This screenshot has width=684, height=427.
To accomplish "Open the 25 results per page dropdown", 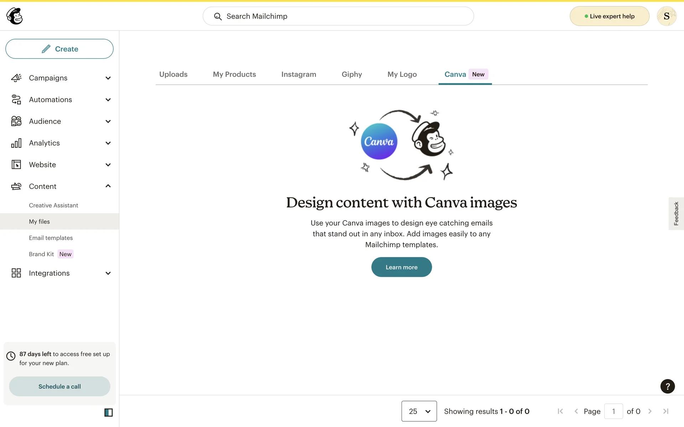I will [419, 411].
